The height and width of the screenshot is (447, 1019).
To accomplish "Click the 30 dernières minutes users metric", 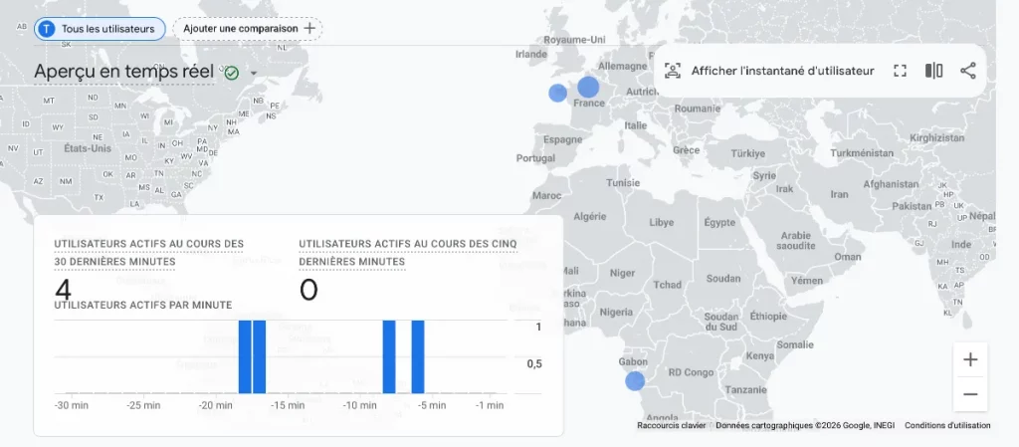I will pyautogui.click(x=64, y=289).
